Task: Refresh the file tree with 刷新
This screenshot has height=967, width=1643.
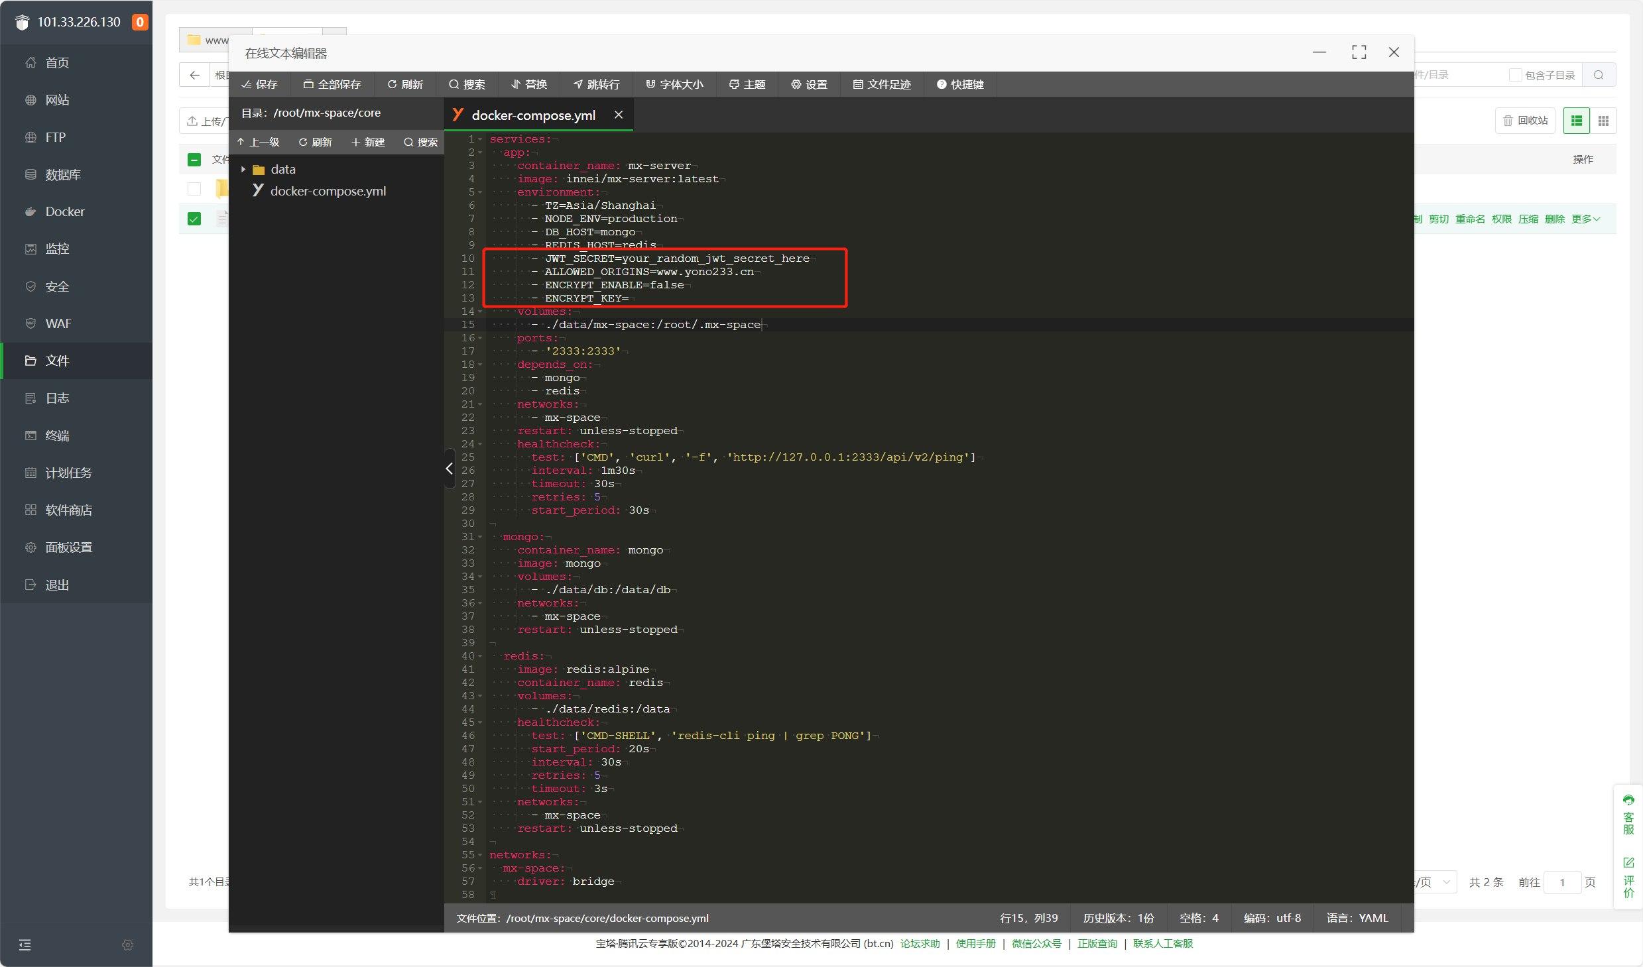Action: click(x=315, y=142)
